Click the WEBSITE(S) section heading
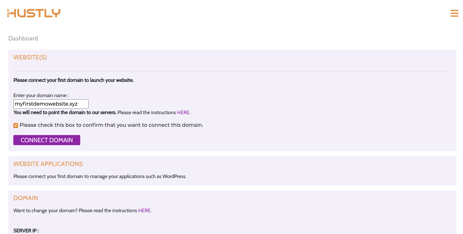The image size is (463, 234). coord(30,57)
